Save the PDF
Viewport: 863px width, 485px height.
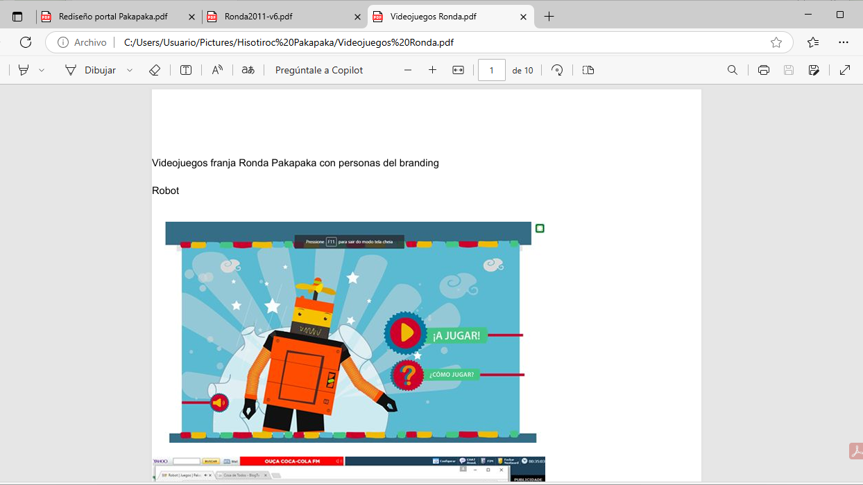pos(789,70)
